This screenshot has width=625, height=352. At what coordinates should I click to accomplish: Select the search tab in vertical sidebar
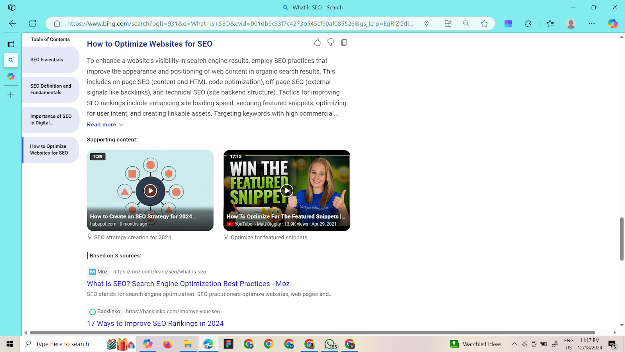(x=11, y=60)
